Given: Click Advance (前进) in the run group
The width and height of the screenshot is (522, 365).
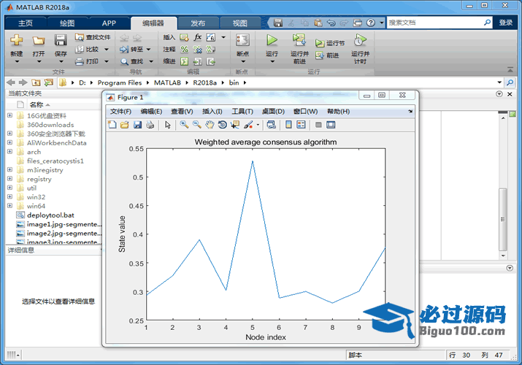Looking at the screenshot, I should (327, 55).
